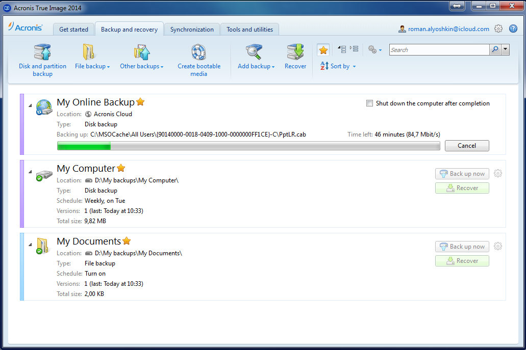526x350 pixels.
Task: Open the Help question mark icon
Action: tap(513, 29)
